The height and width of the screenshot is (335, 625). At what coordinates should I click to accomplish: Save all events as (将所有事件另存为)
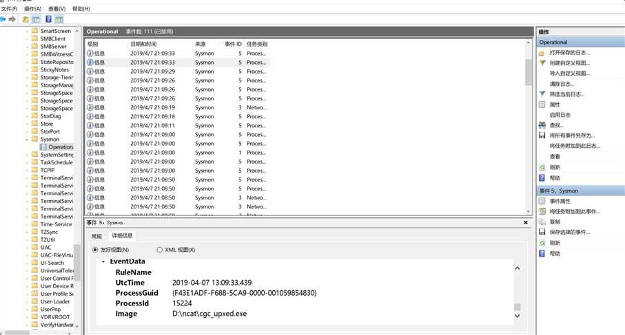572,136
